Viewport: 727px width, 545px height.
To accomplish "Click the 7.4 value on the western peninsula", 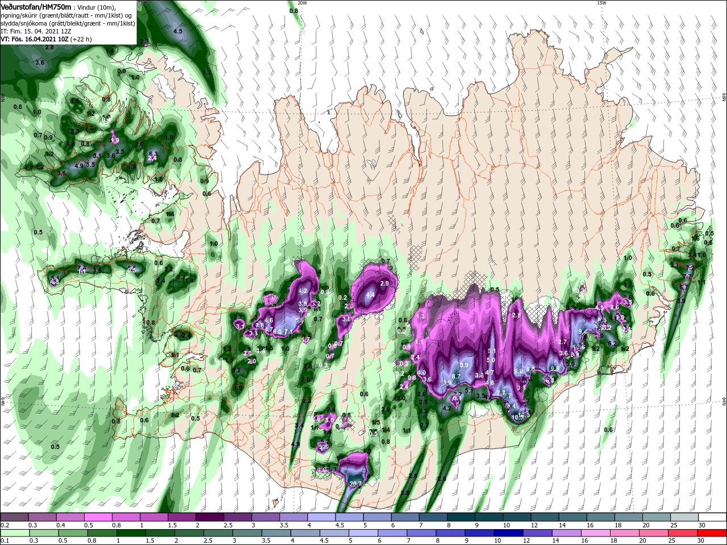I will point(81,268).
